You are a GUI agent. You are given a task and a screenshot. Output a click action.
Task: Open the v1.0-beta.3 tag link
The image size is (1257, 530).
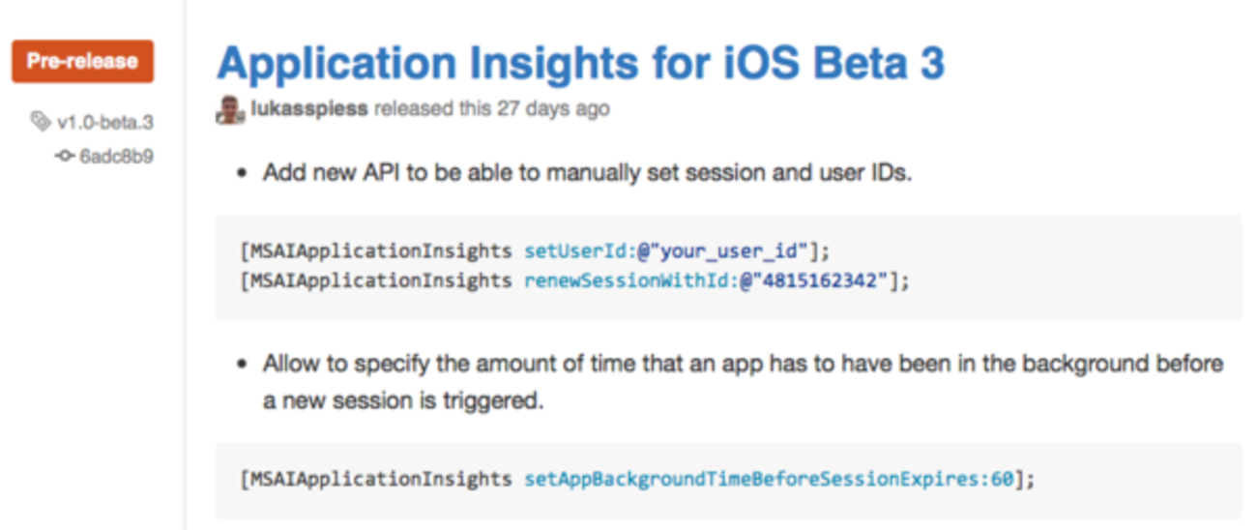(x=105, y=122)
